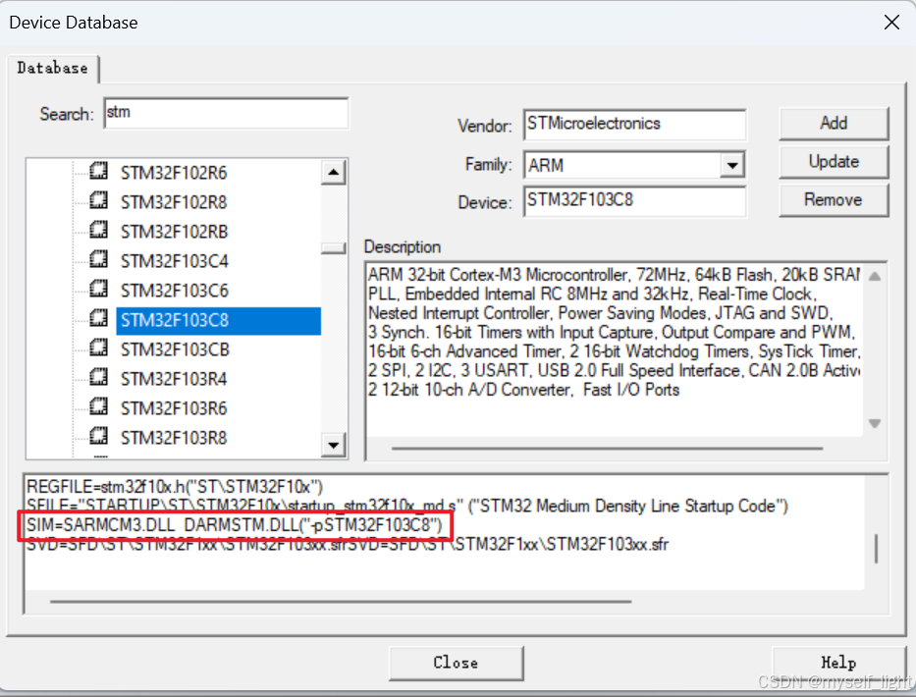Click the chip icon beside STM32F103R8
This screenshot has height=697, width=916.
99,436
